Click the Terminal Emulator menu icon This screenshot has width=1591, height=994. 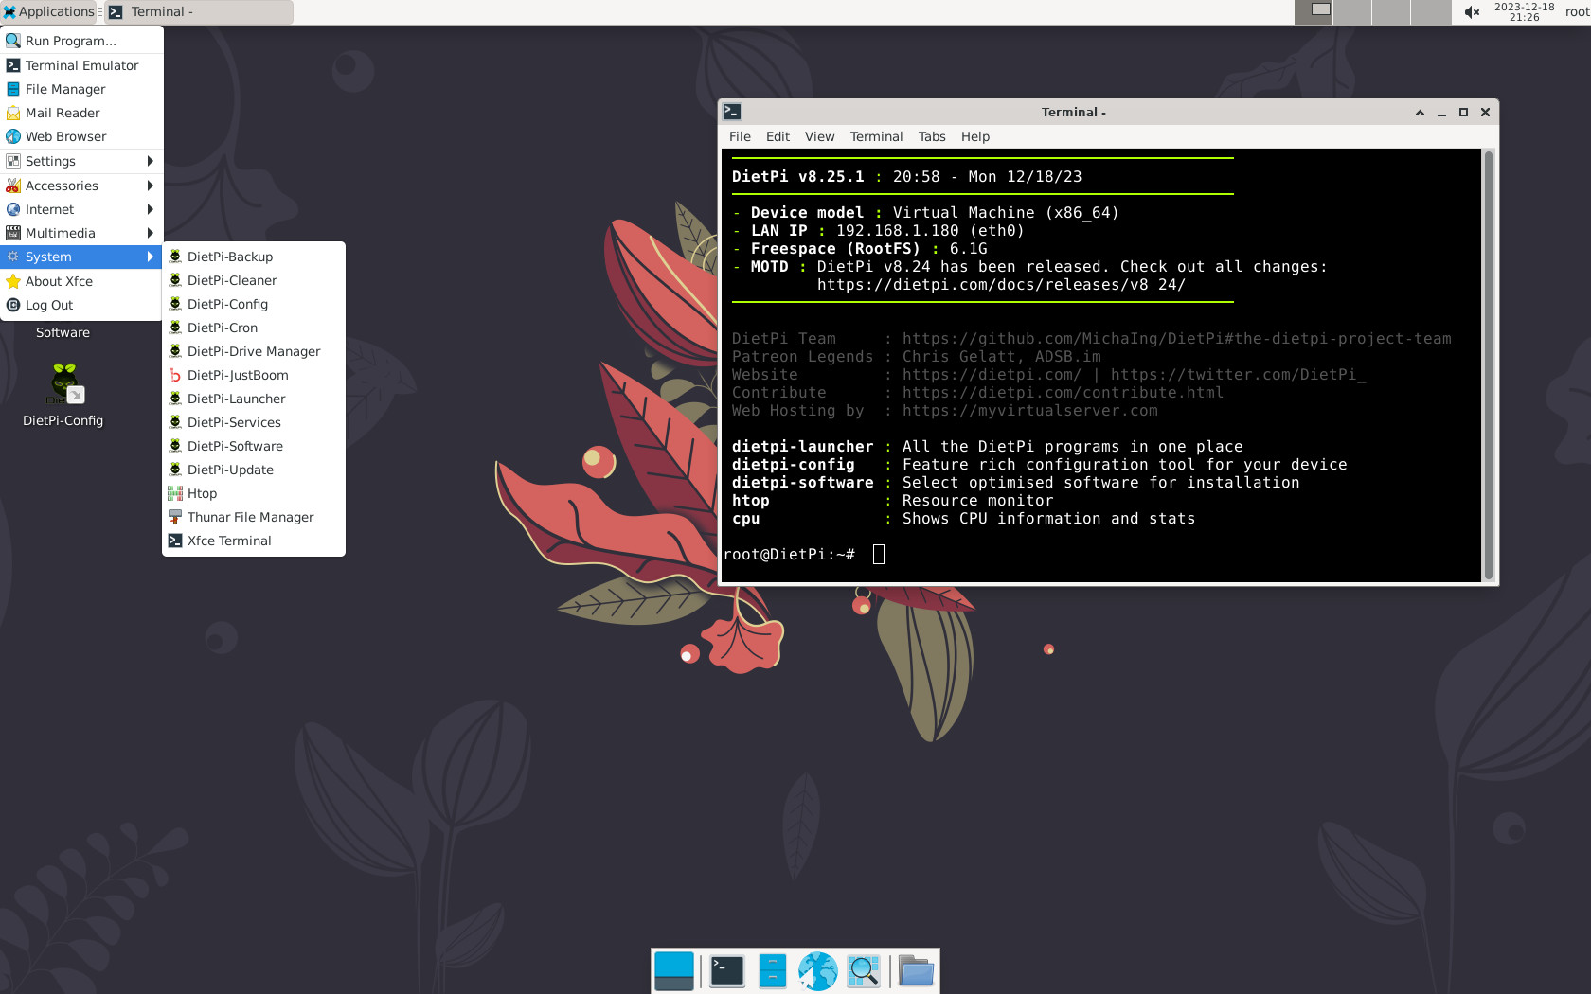[13, 65]
